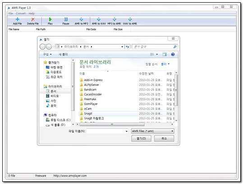Click the Delete File toolbar icon

tap(33, 21)
